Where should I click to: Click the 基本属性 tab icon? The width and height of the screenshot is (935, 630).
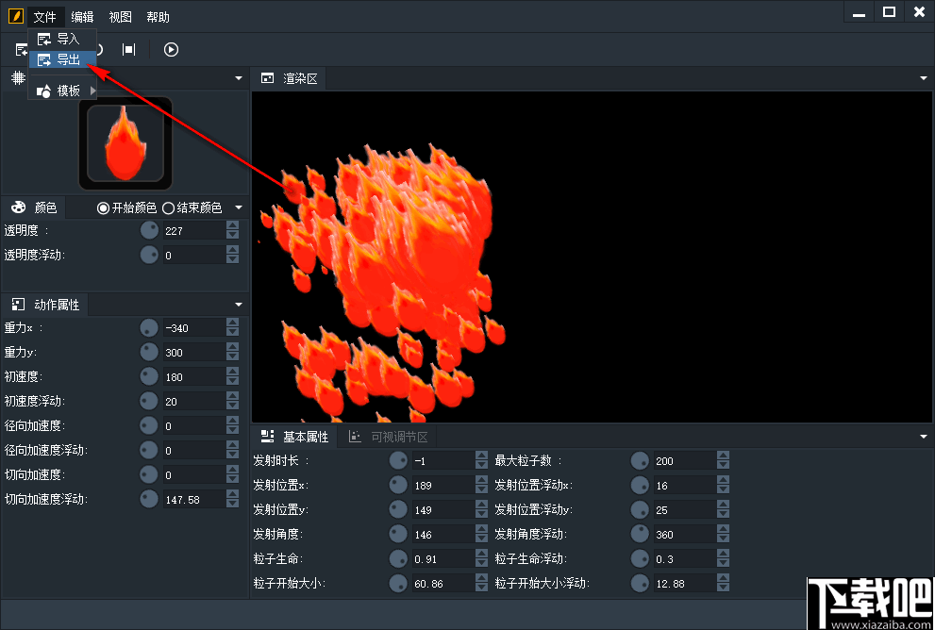click(x=268, y=437)
